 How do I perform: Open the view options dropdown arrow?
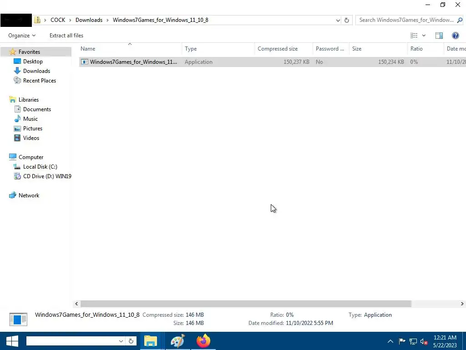(424, 36)
